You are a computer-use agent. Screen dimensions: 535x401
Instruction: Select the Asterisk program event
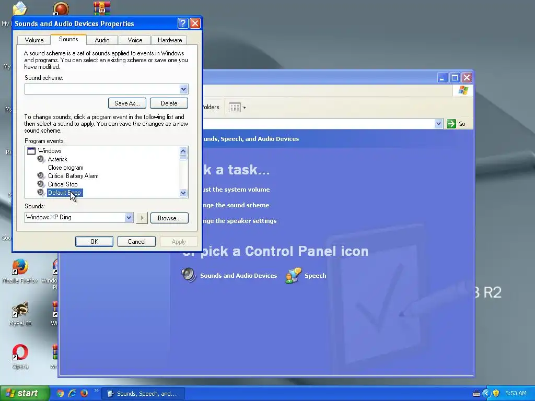57,159
